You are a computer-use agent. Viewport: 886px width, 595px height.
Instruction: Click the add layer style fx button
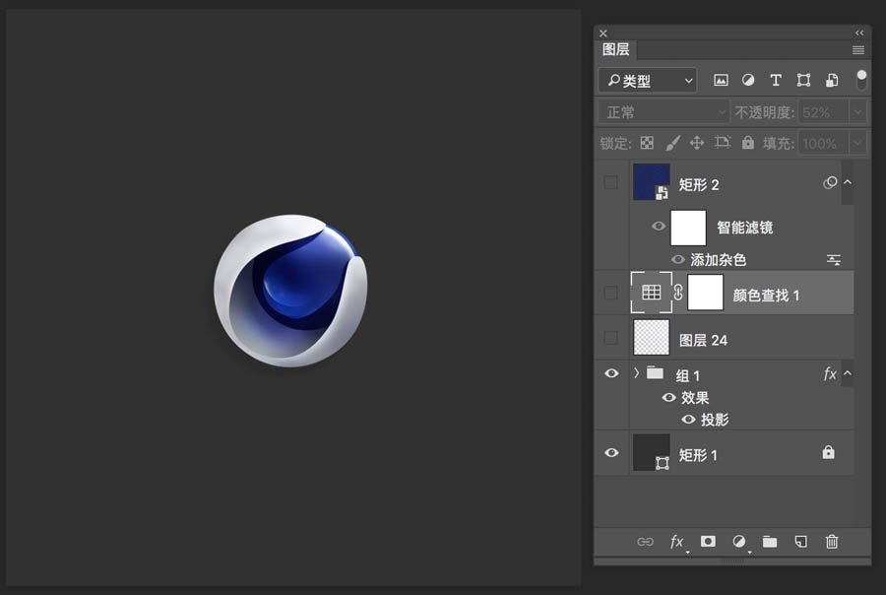pyautogui.click(x=677, y=542)
